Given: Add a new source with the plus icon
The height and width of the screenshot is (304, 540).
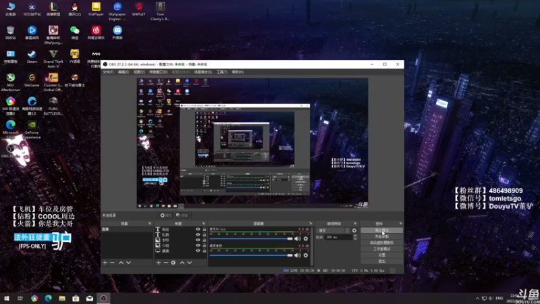Looking at the screenshot, I should tap(159, 263).
